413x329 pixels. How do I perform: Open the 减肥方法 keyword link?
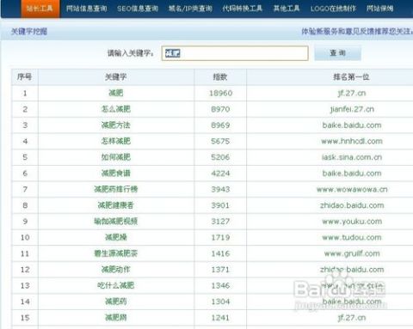[x=116, y=125]
